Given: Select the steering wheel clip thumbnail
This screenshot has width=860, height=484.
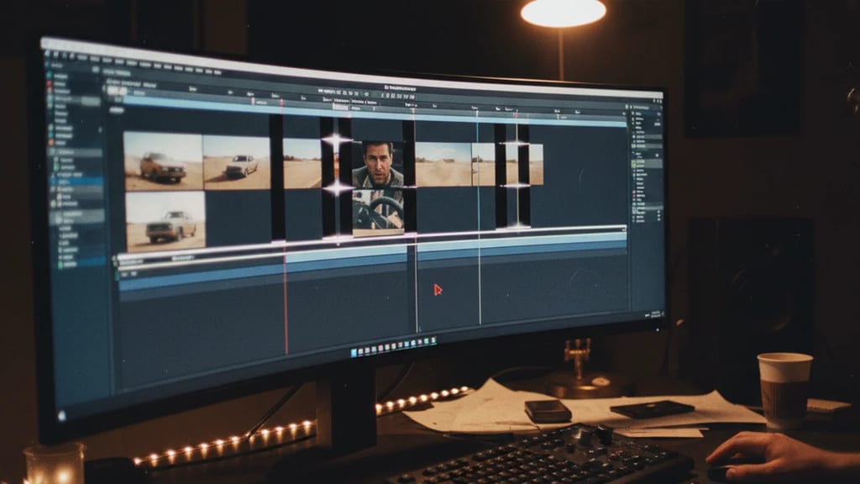Looking at the screenshot, I should click(379, 213).
